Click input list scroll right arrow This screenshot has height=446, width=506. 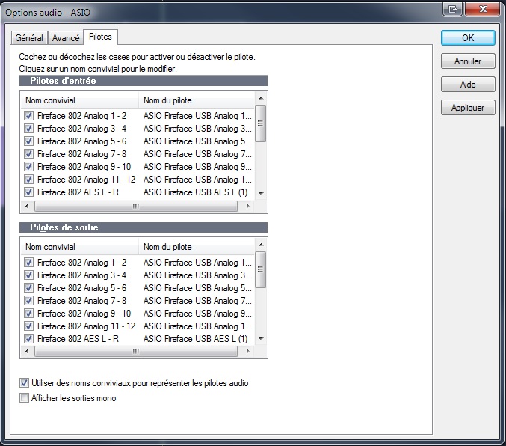click(247, 206)
